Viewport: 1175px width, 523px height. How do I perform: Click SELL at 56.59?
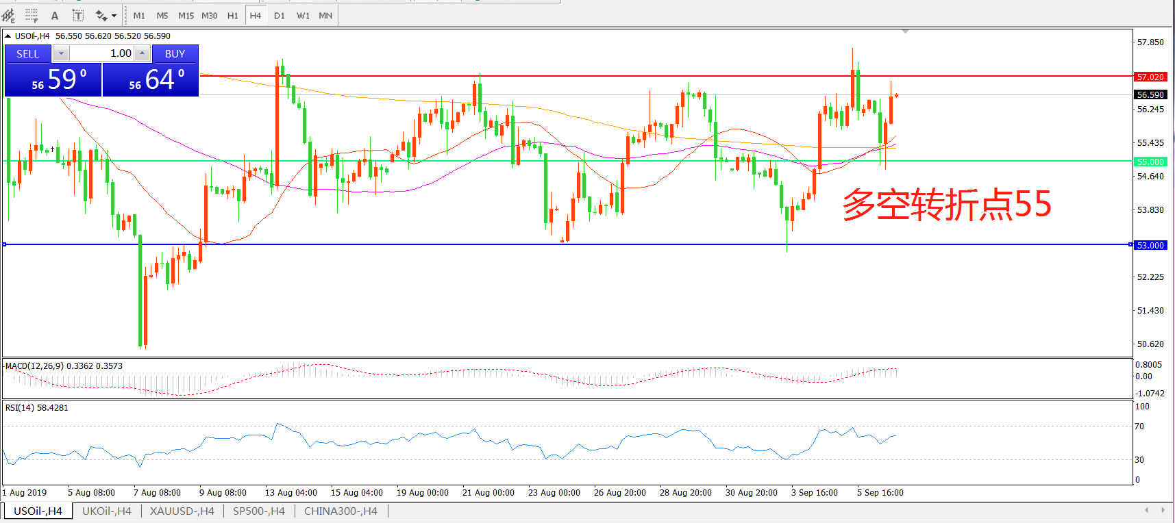(53, 79)
